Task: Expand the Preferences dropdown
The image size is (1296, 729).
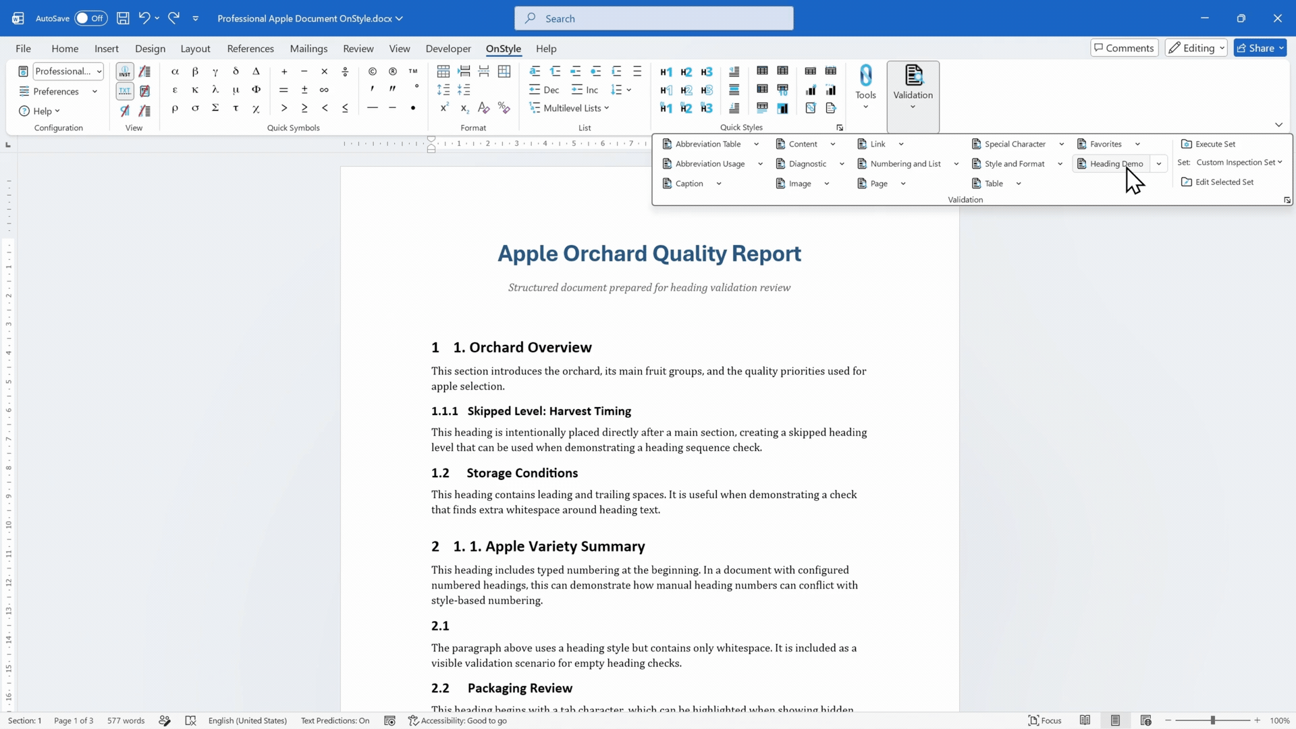Action: 94,91
